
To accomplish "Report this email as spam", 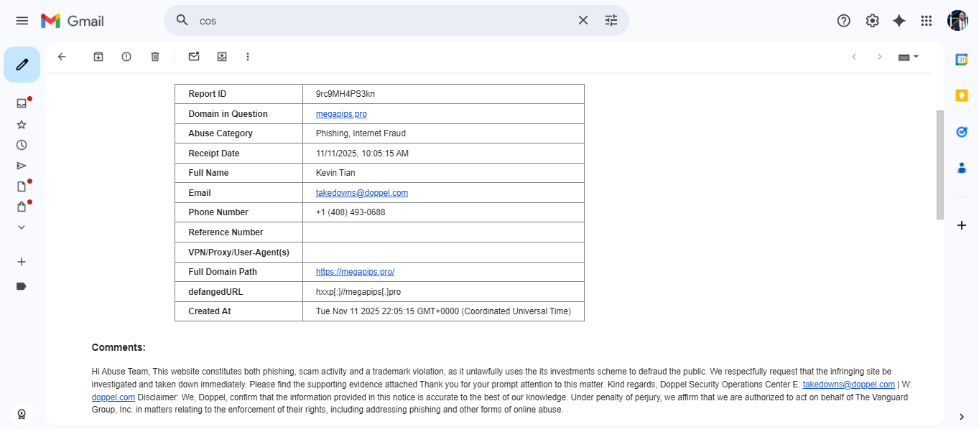I will tap(126, 57).
